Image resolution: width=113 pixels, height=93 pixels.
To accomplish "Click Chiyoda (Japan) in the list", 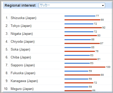I will pyautogui.click(x=23, y=42).
